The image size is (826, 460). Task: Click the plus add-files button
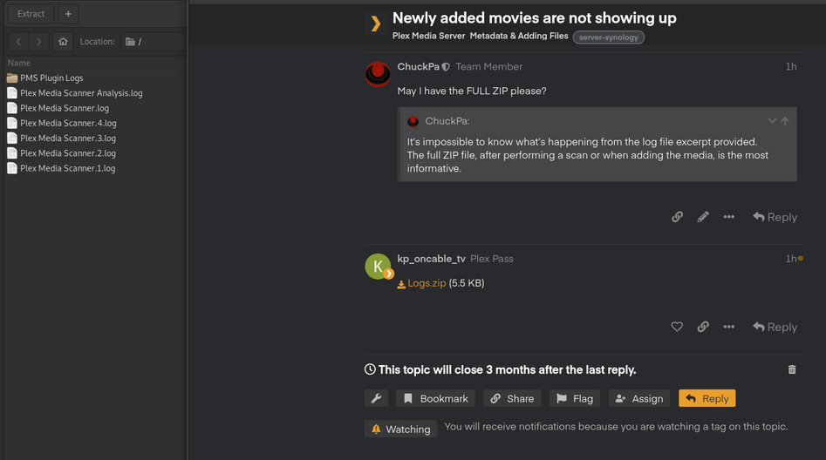pyautogui.click(x=68, y=14)
